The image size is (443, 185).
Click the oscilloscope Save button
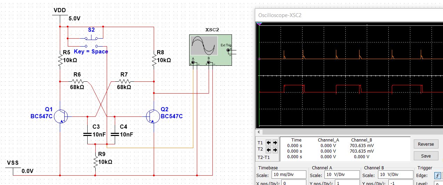(426, 156)
